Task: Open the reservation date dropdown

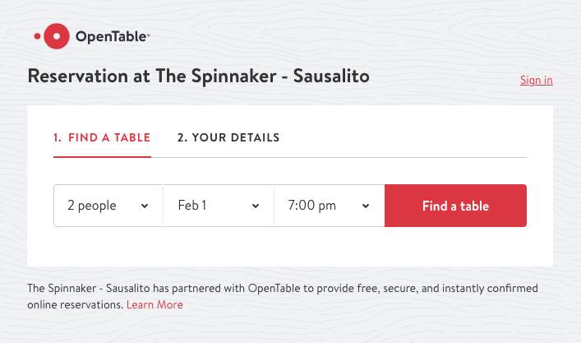Action: 218,206
